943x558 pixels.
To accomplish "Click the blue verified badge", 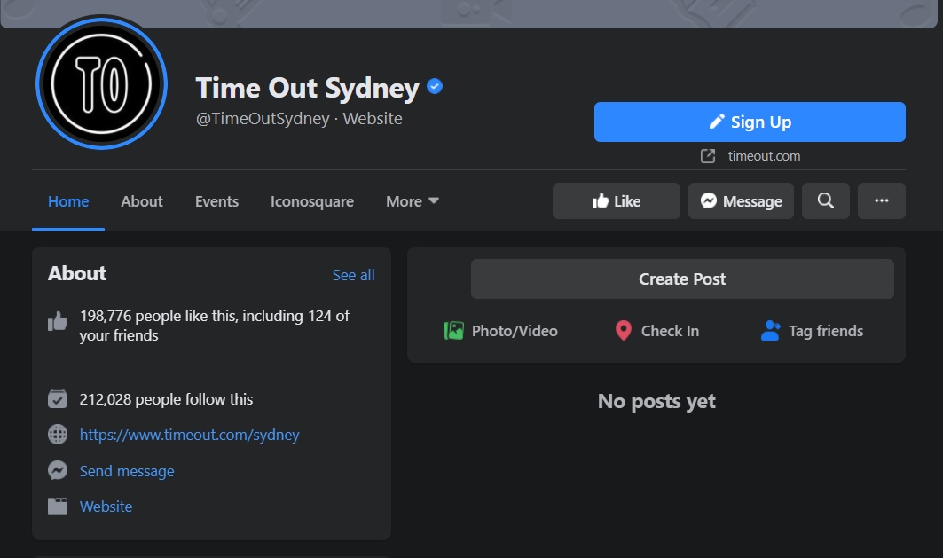I will pos(435,87).
